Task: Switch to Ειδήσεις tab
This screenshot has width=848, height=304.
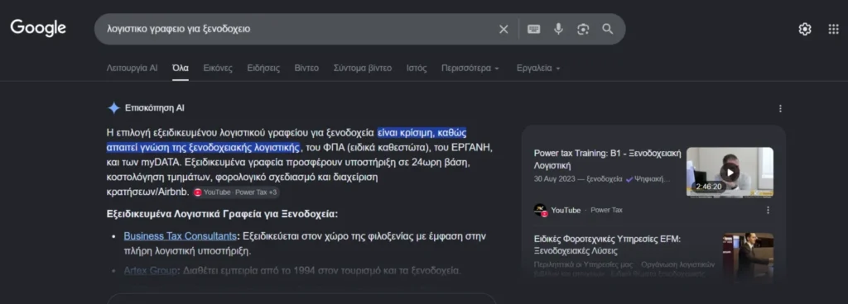Action: (263, 68)
